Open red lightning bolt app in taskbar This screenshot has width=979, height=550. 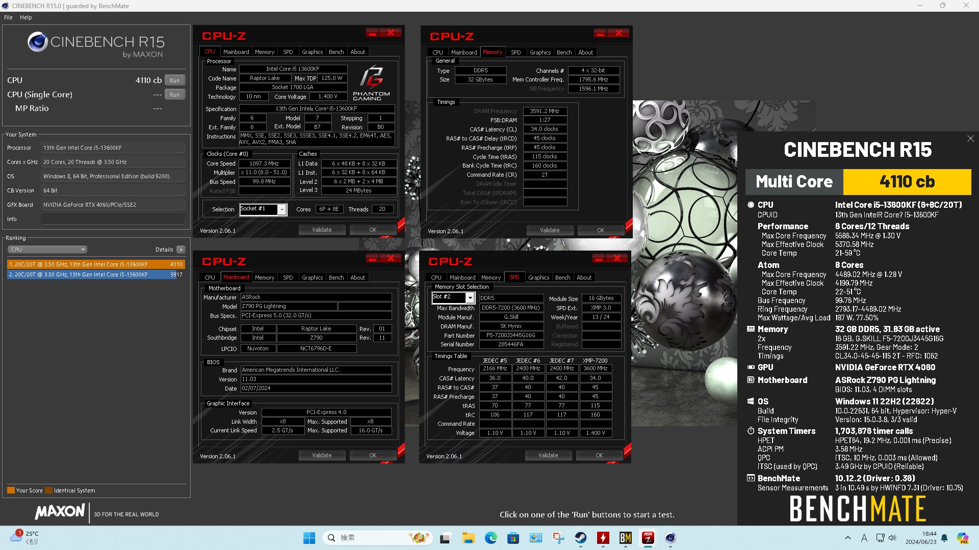click(x=603, y=538)
